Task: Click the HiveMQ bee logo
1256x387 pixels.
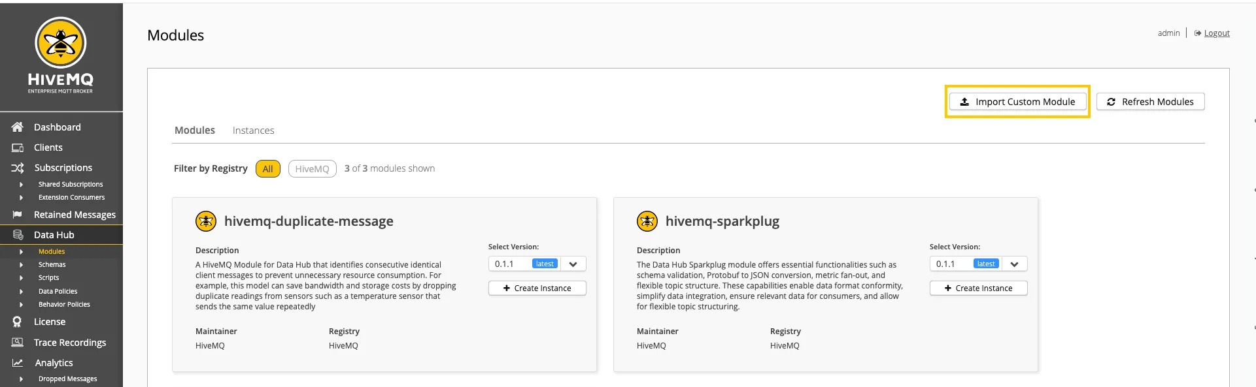Action: (61, 42)
